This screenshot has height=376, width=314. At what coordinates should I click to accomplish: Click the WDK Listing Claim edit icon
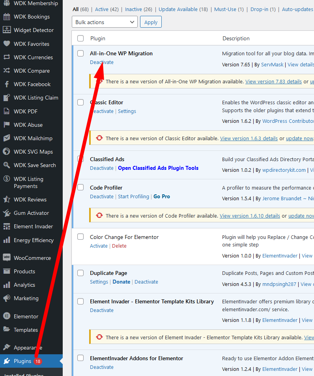(7, 98)
